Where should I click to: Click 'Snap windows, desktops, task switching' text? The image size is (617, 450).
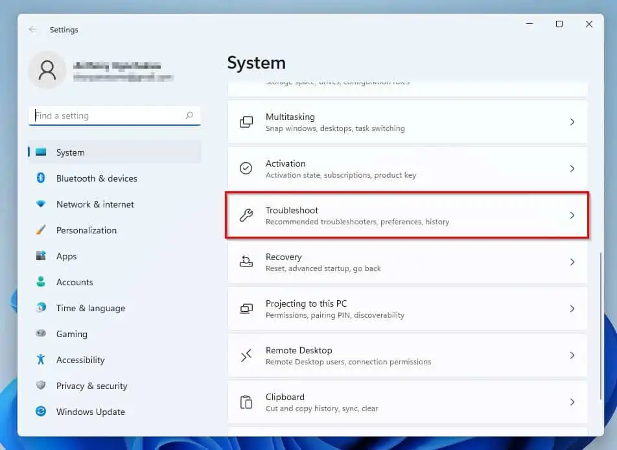tap(335, 128)
